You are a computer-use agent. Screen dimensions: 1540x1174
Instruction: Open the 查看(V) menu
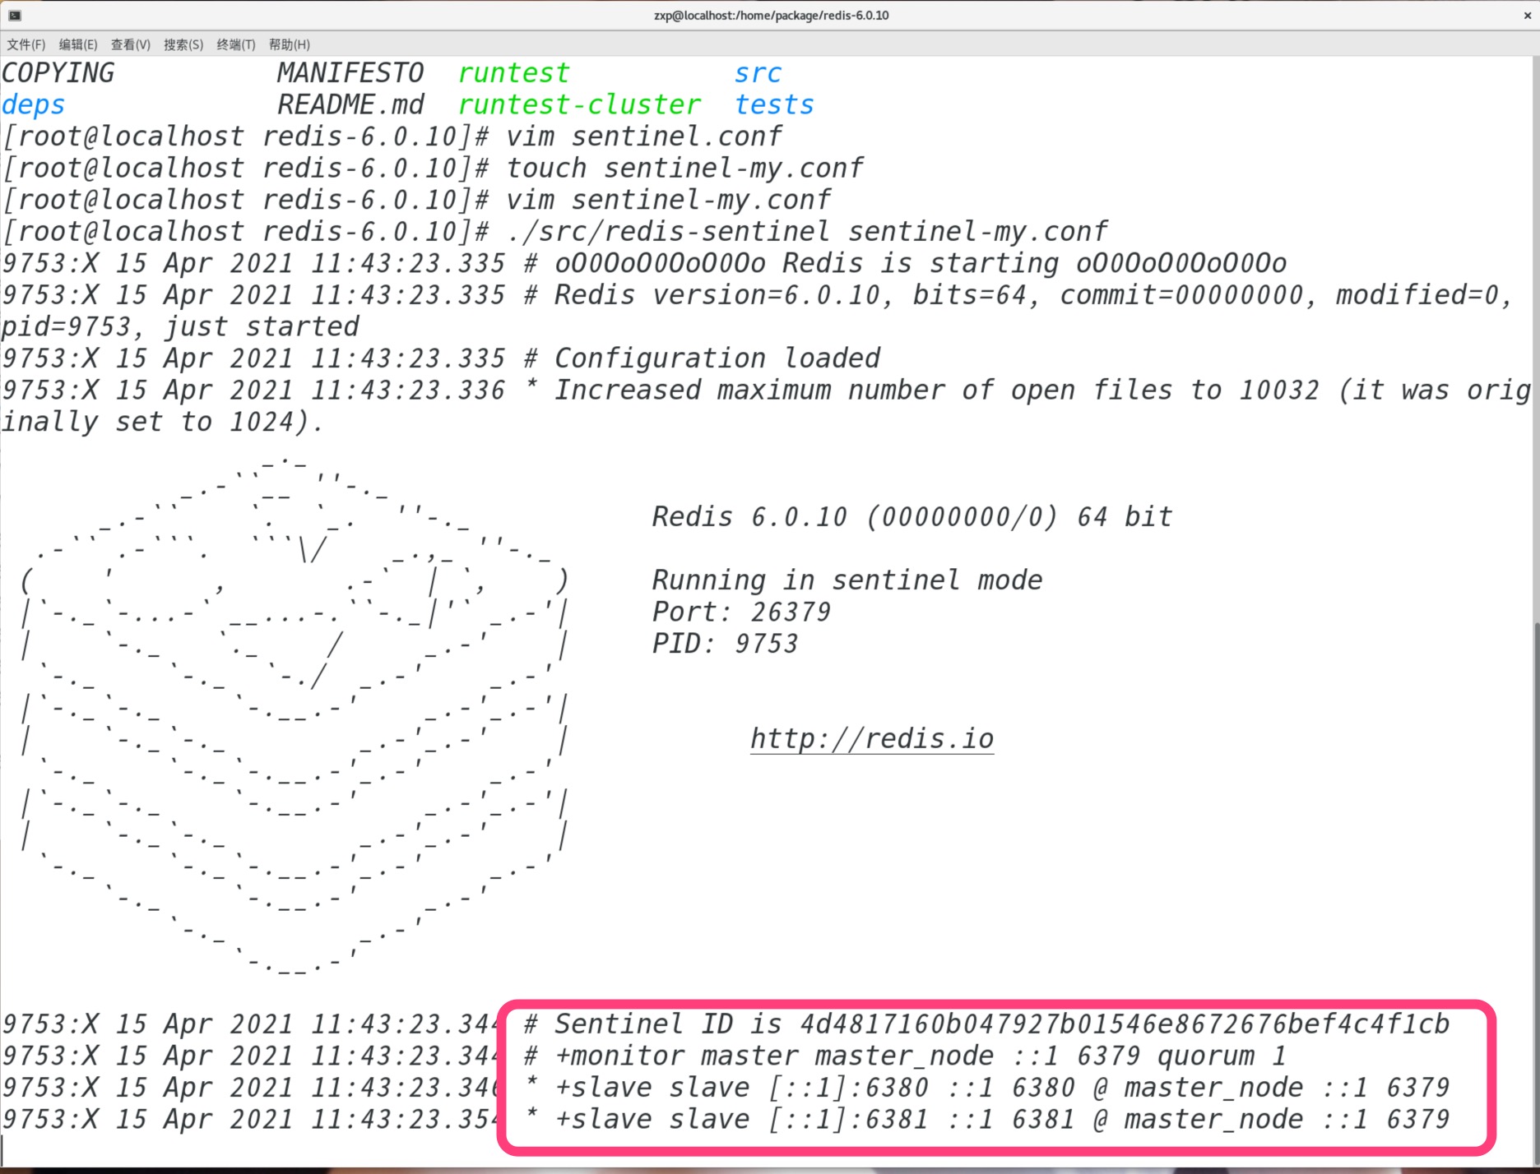(131, 44)
